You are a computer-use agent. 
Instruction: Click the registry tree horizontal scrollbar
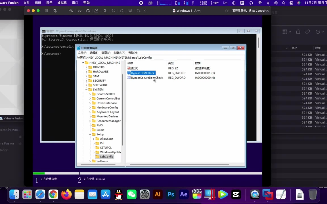pyautogui.click(x=98, y=164)
